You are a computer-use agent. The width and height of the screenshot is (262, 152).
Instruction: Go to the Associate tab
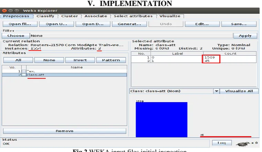click(x=96, y=16)
